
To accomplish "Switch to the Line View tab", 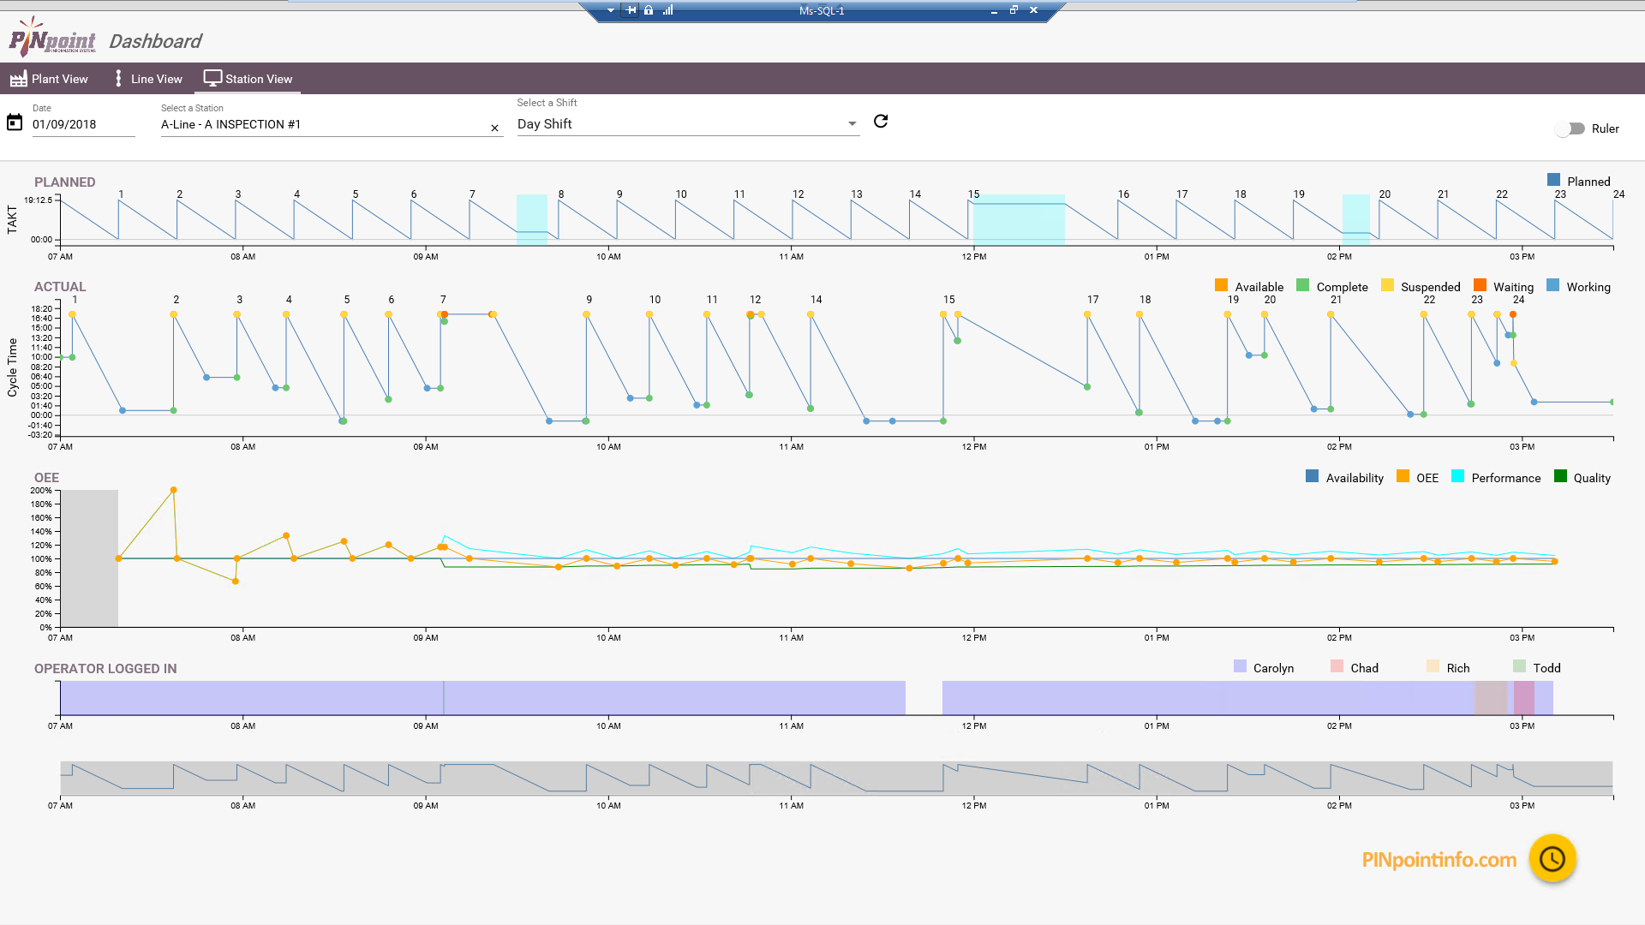I will click(156, 78).
